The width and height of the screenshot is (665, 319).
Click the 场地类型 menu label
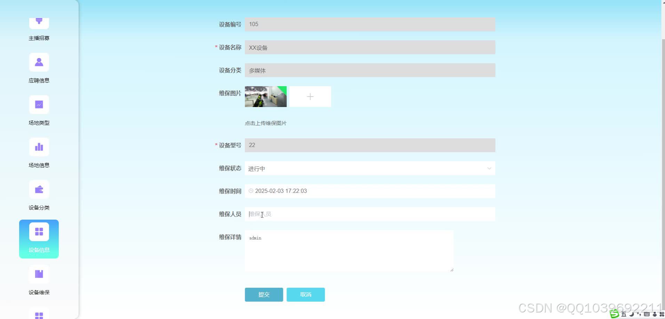(x=39, y=123)
